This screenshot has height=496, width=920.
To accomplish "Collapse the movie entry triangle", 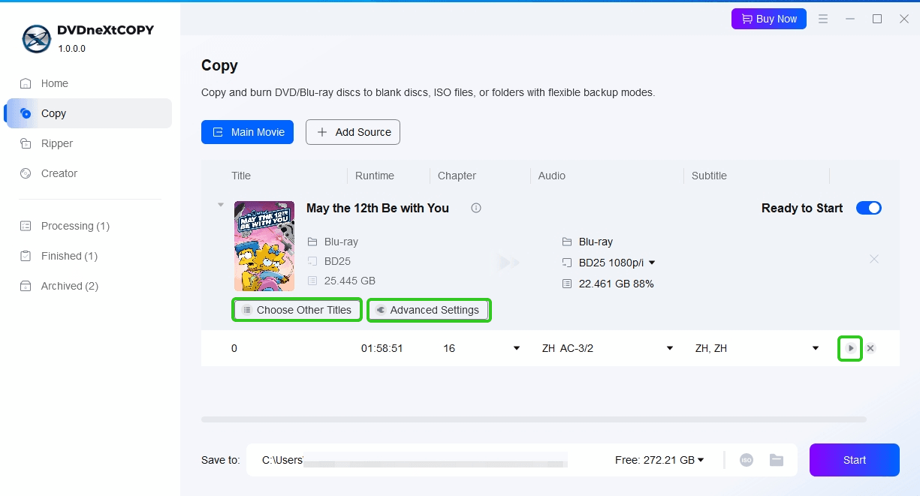I will [220, 204].
